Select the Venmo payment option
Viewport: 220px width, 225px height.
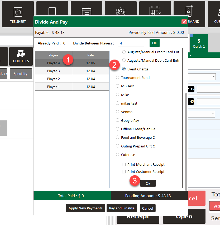point(118,112)
